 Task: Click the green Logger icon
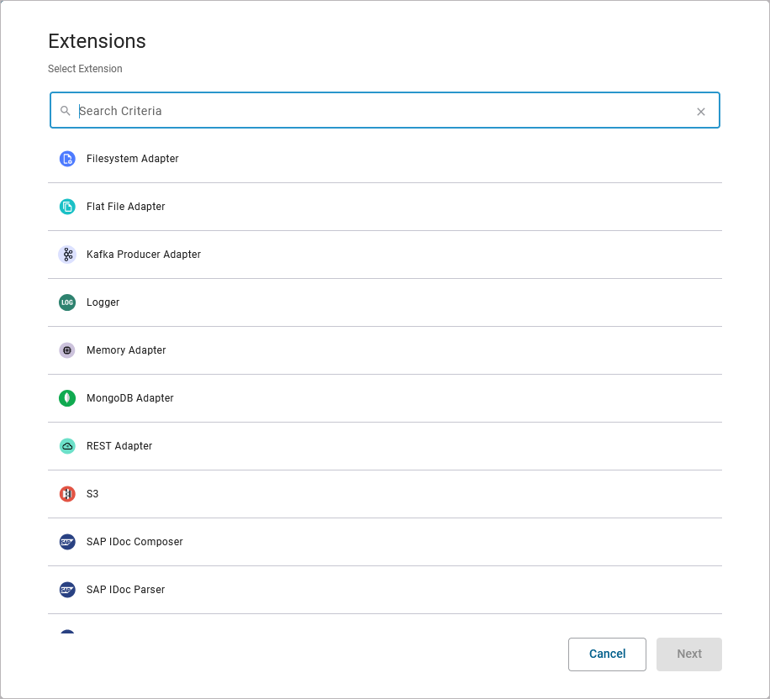(67, 302)
